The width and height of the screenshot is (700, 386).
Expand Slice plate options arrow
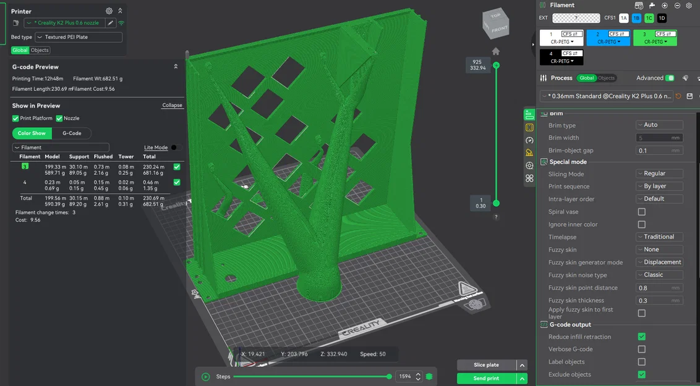pos(522,365)
